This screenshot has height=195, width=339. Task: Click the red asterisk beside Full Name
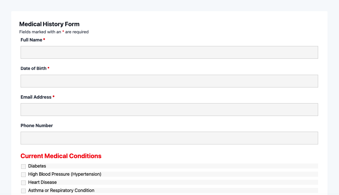coord(44,40)
